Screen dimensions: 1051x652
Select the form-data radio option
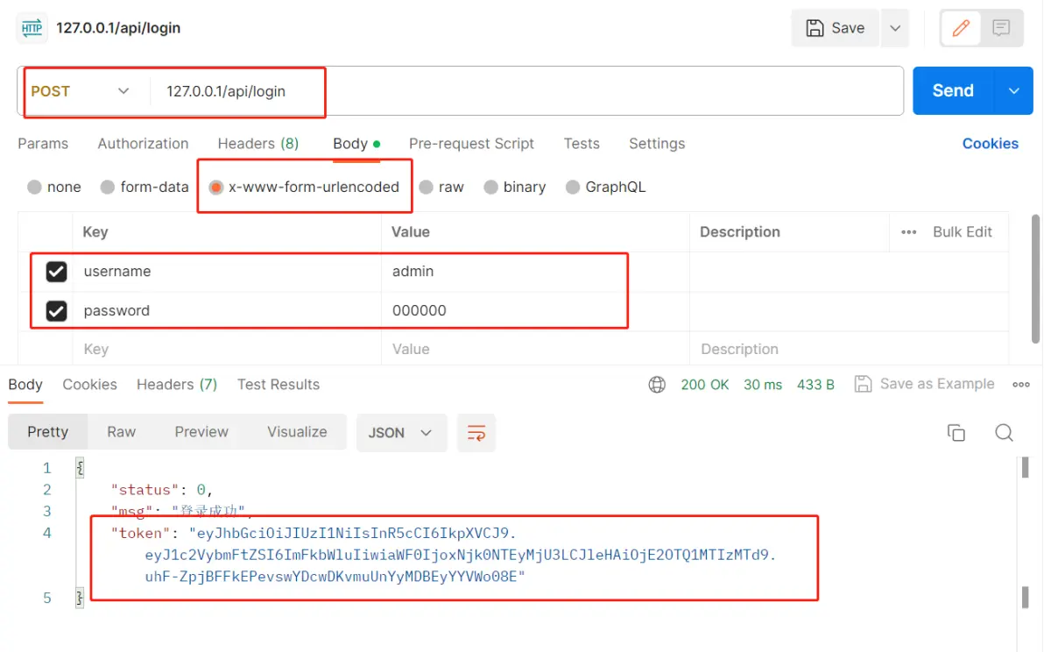pos(108,187)
